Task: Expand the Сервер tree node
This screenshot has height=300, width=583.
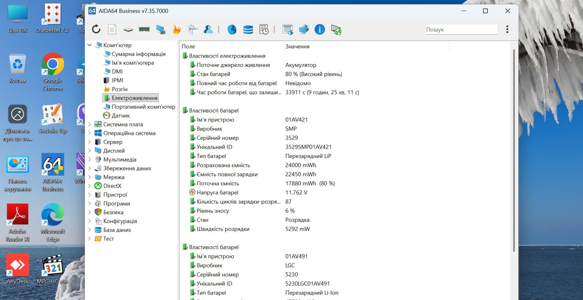Action: point(90,142)
